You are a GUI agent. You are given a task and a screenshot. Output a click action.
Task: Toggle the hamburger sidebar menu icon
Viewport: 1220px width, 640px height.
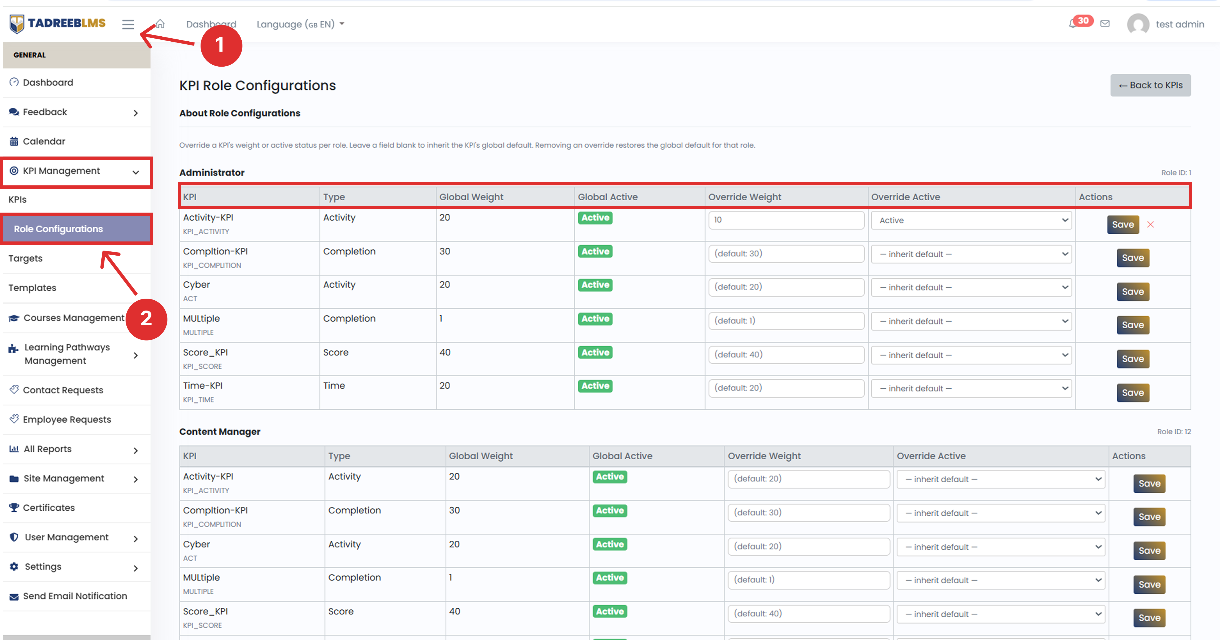point(128,24)
